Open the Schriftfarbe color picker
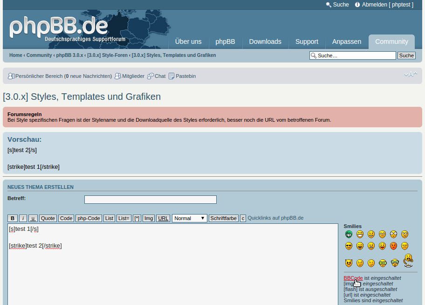This screenshot has height=305, width=425. 223,218
